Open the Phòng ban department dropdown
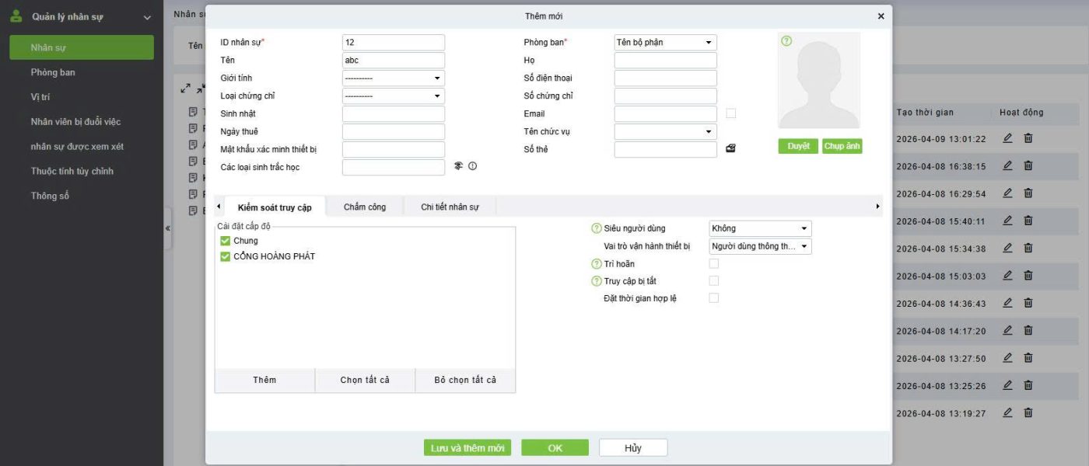The height and width of the screenshot is (466, 1089). click(665, 43)
